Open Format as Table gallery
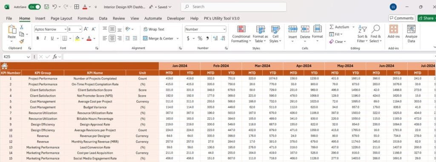The width and height of the screenshot is (436, 162). coord(260,34)
